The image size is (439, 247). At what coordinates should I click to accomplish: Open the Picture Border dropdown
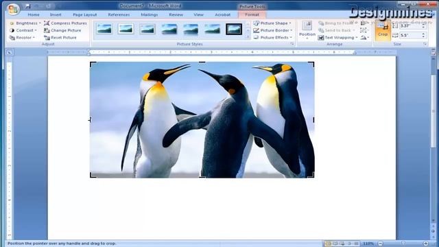click(x=273, y=30)
